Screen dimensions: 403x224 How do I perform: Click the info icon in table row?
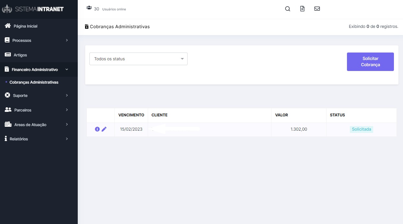coord(97,129)
